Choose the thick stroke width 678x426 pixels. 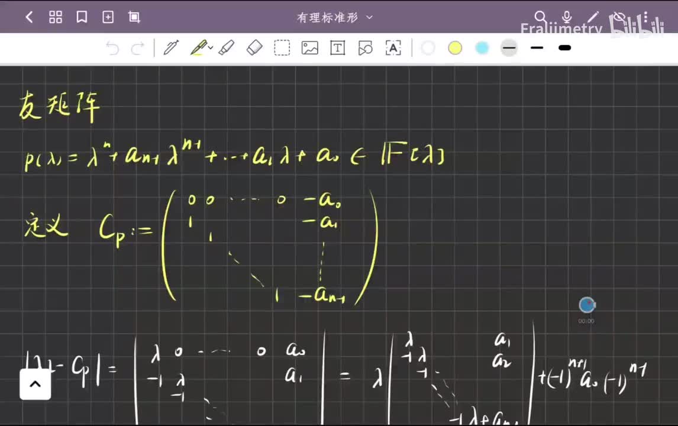pyautogui.click(x=565, y=47)
